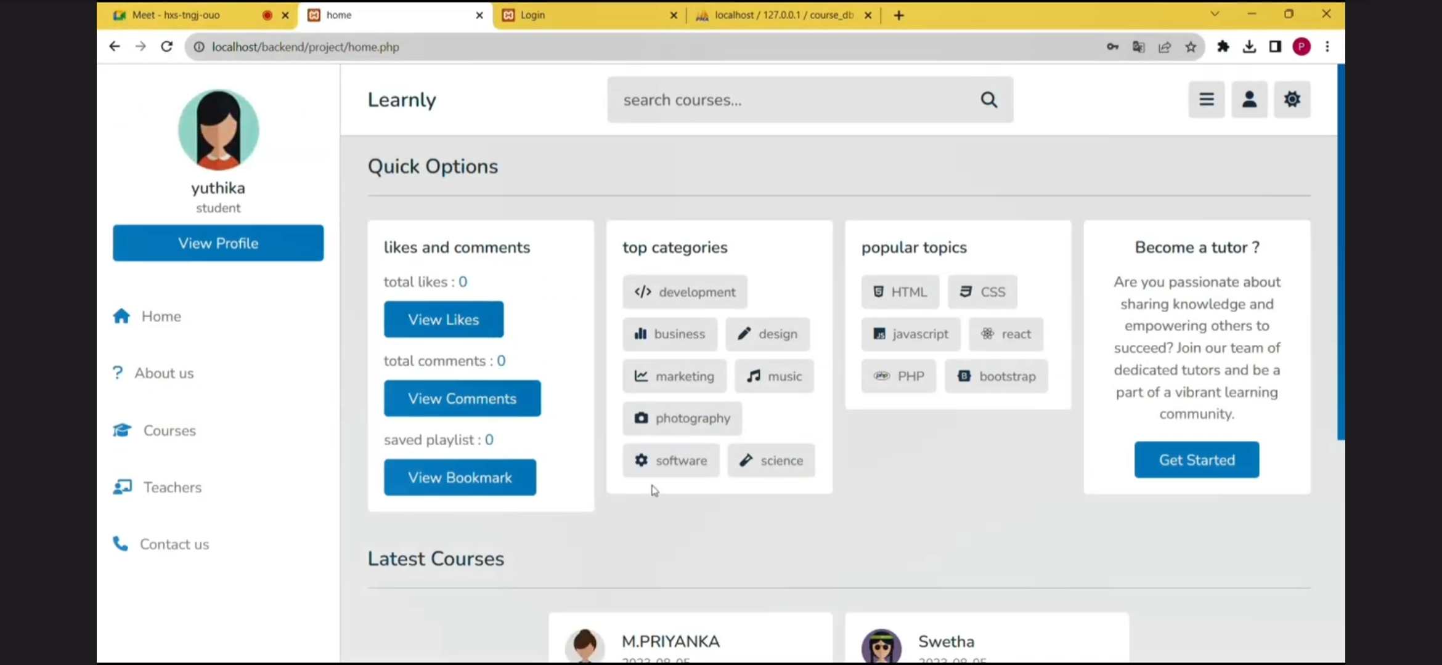
Task: Click the HTML topic tag
Action: pyautogui.click(x=900, y=292)
